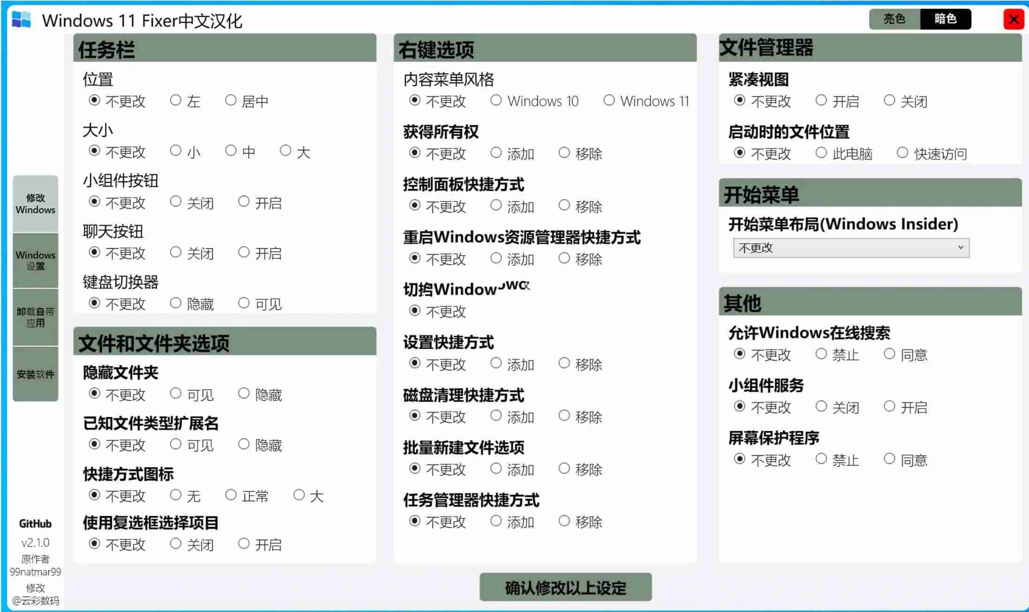
Task: Choose Windows 10 内容菜单风格
Action: pyautogui.click(x=535, y=101)
